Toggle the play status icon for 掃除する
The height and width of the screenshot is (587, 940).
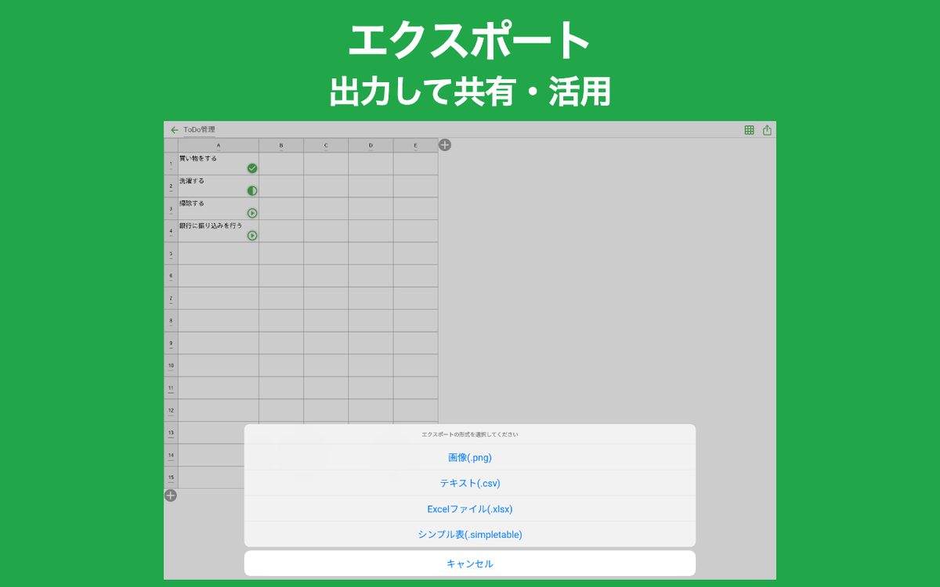point(252,213)
